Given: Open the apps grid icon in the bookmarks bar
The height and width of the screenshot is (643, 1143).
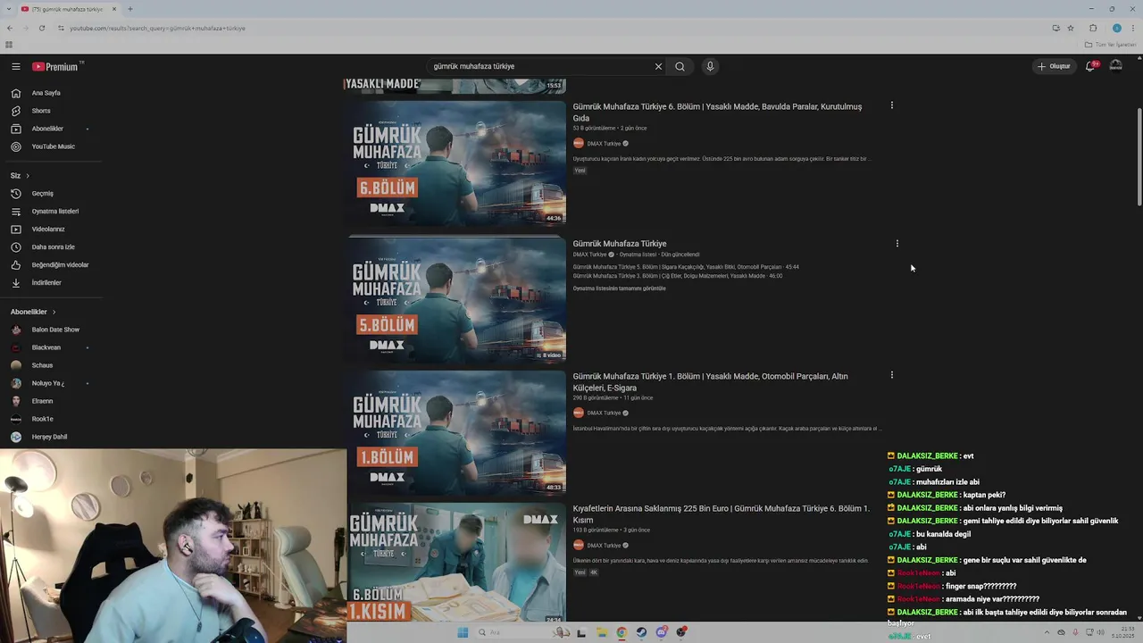Looking at the screenshot, I should [9, 45].
